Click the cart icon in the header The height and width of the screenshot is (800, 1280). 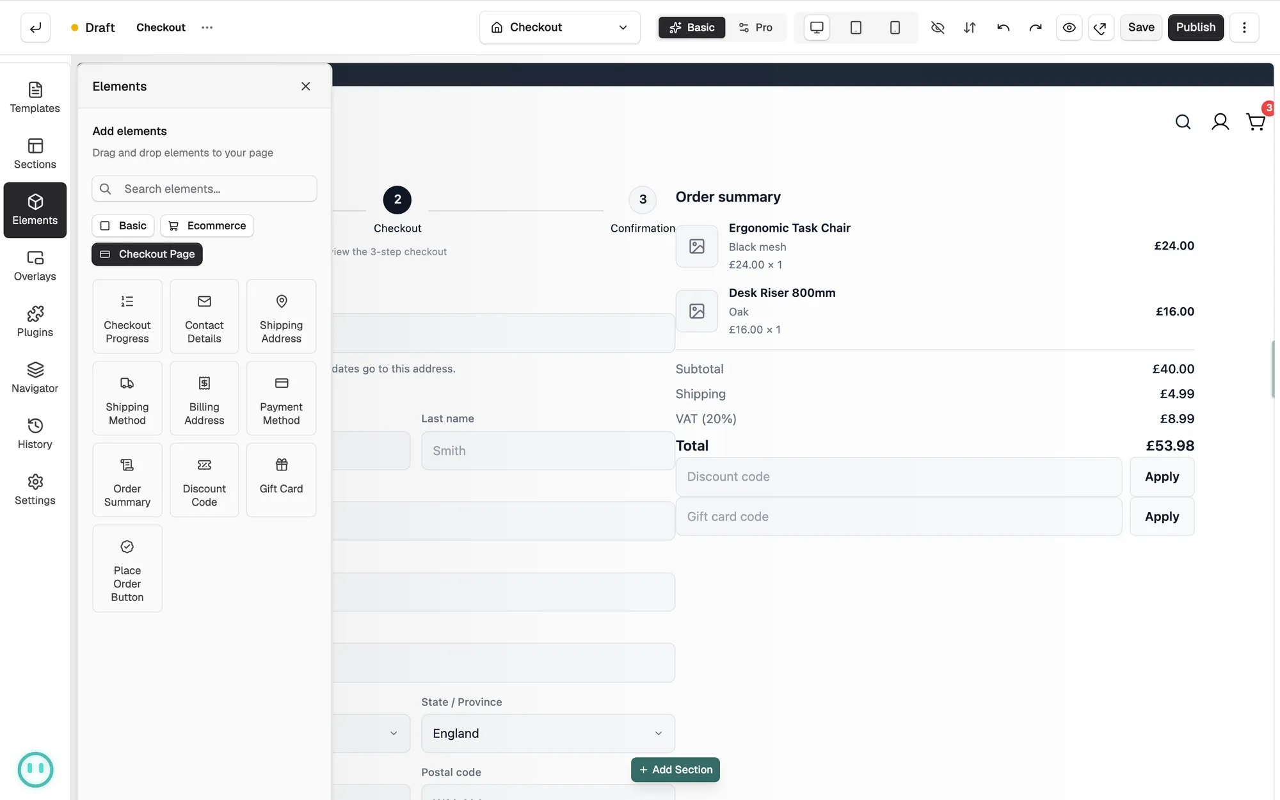point(1256,122)
